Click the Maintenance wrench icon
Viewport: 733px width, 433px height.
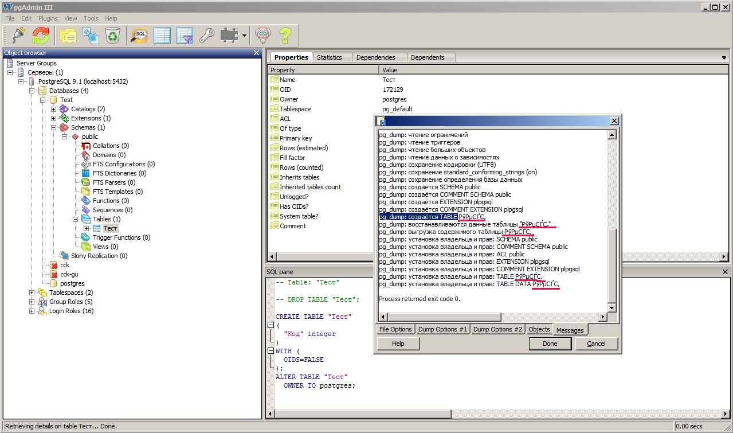click(206, 36)
